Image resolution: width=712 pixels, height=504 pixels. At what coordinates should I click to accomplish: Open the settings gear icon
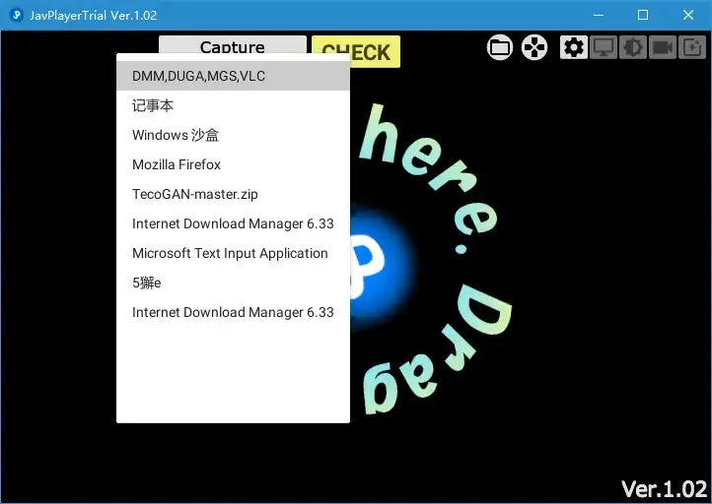pos(574,47)
